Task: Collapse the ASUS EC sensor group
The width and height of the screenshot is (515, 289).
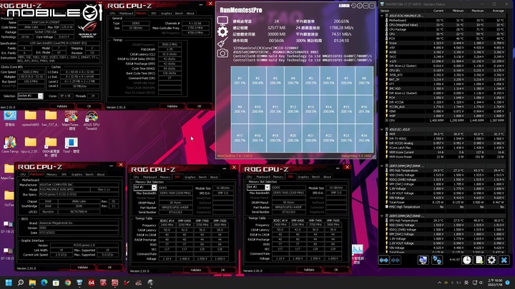Action: [382, 129]
